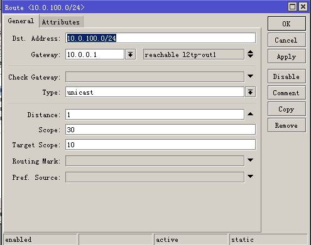This screenshot has height=245, width=311.
Task: Click the Dst. Address input field
Action: click(x=160, y=38)
